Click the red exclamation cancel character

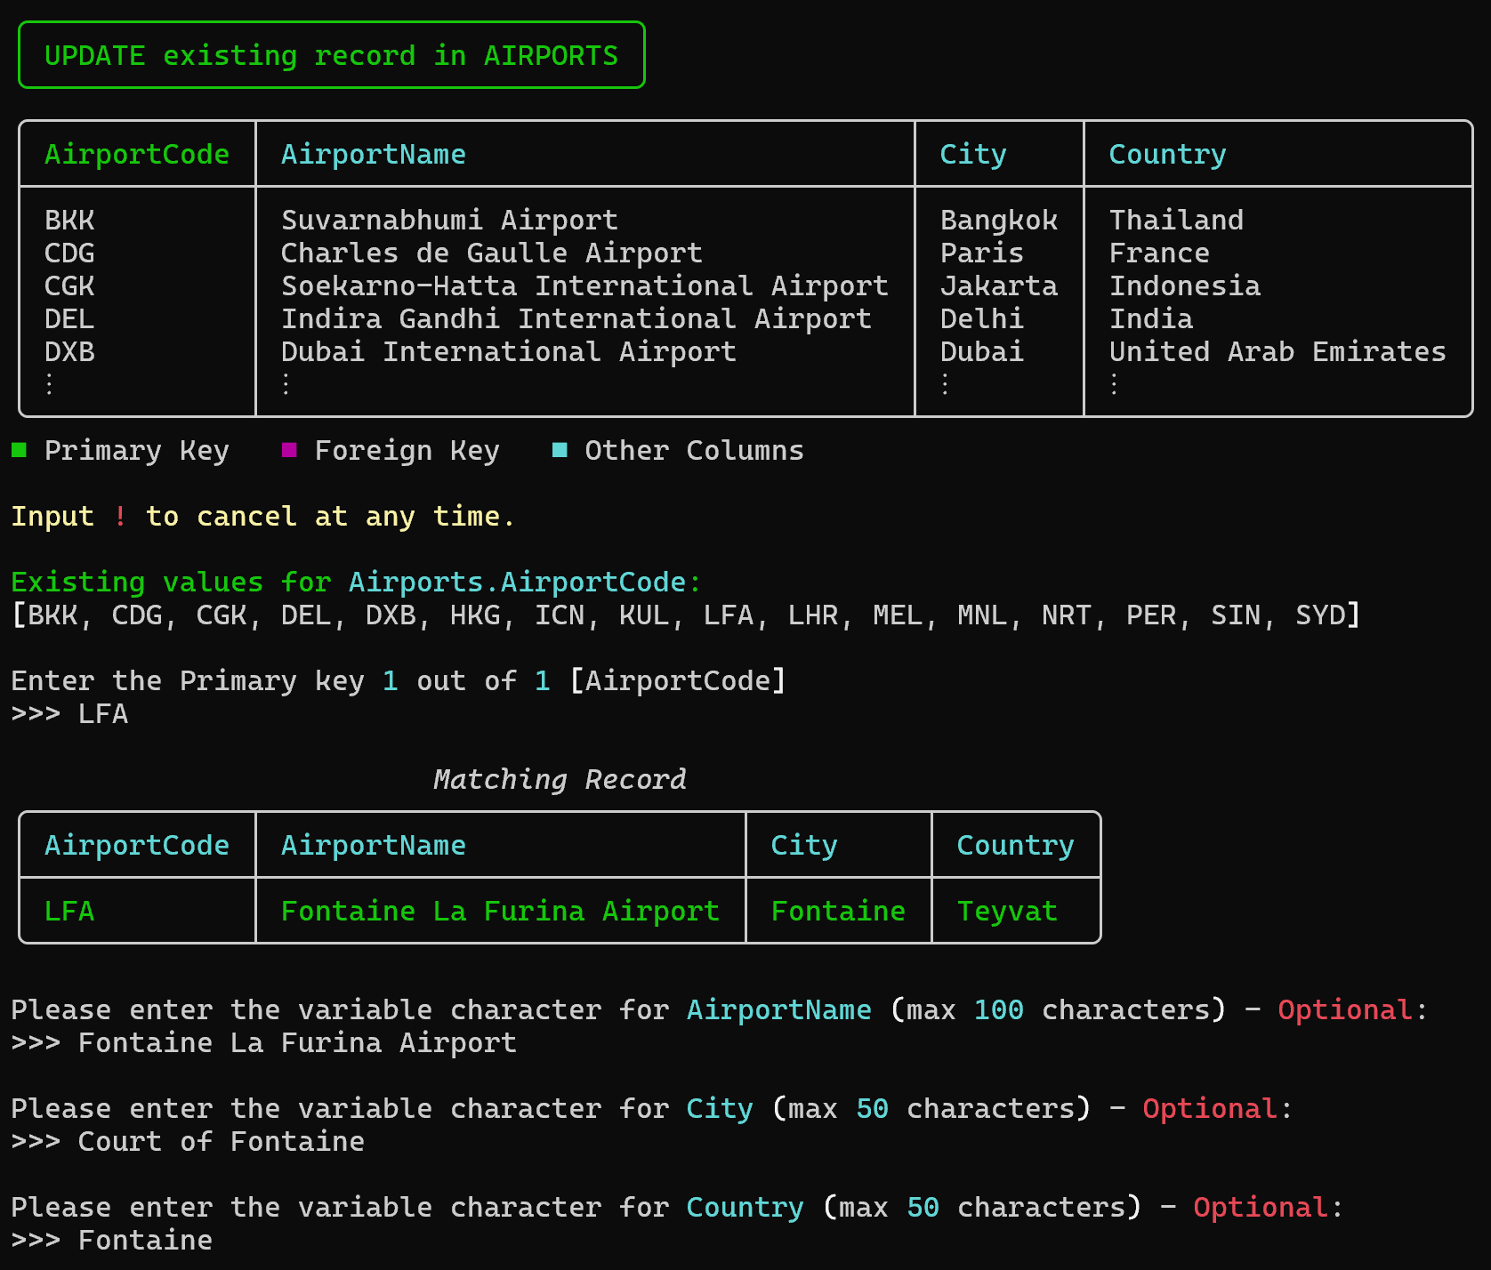(120, 516)
